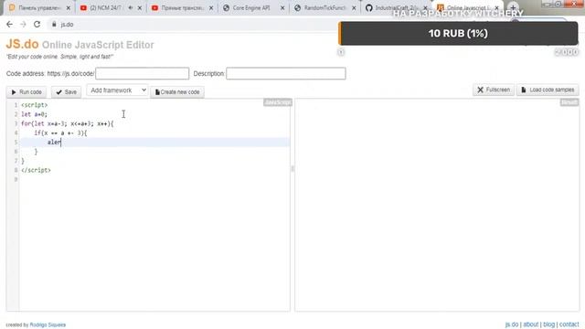The width and height of the screenshot is (585, 329).
Task: Switch to the RandomTickFunction tab
Action: point(324,8)
